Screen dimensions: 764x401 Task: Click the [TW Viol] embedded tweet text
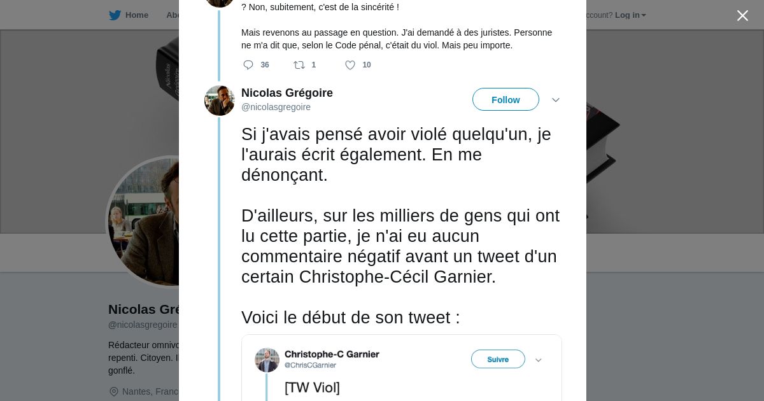click(x=312, y=387)
